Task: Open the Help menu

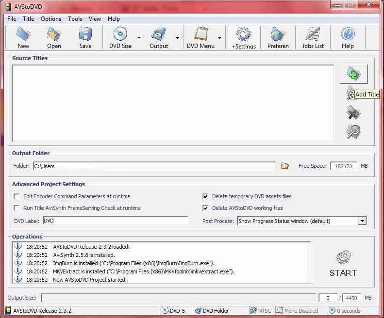Action: pos(114,19)
